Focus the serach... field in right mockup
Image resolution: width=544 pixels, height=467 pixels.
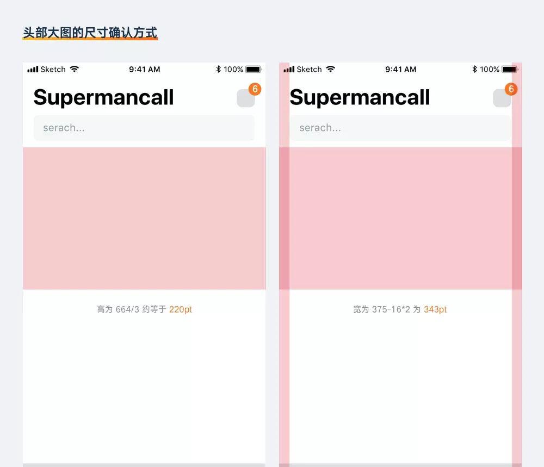coord(400,128)
